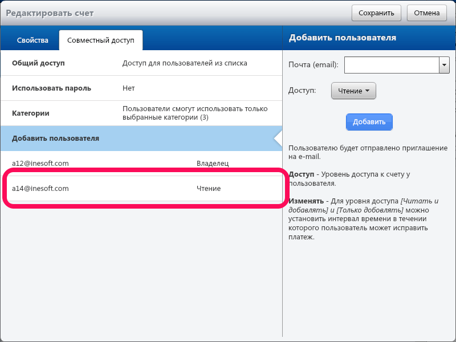Click the Чтение role of a14@inesoft.com
Image resolution: width=456 pixels, height=342 pixels.
pyautogui.click(x=209, y=189)
